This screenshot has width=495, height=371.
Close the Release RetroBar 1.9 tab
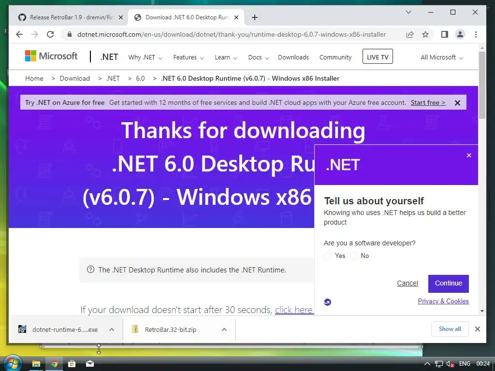[120, 17]
